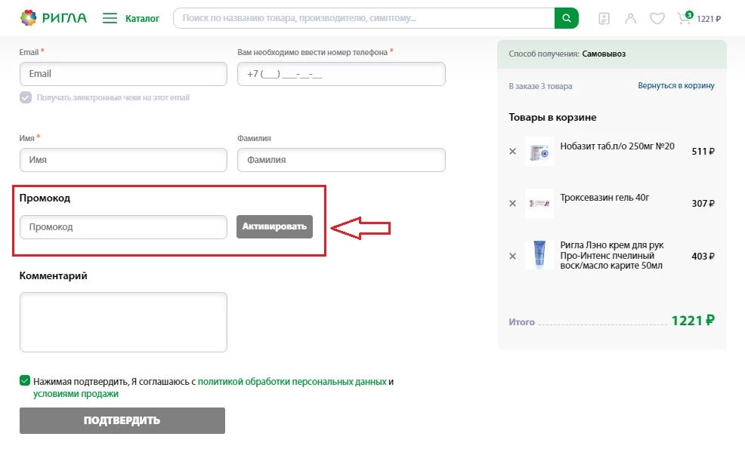This screenshot has width=745, height=449.
Task: Click into the phone number field
Action: pos(341,74)
